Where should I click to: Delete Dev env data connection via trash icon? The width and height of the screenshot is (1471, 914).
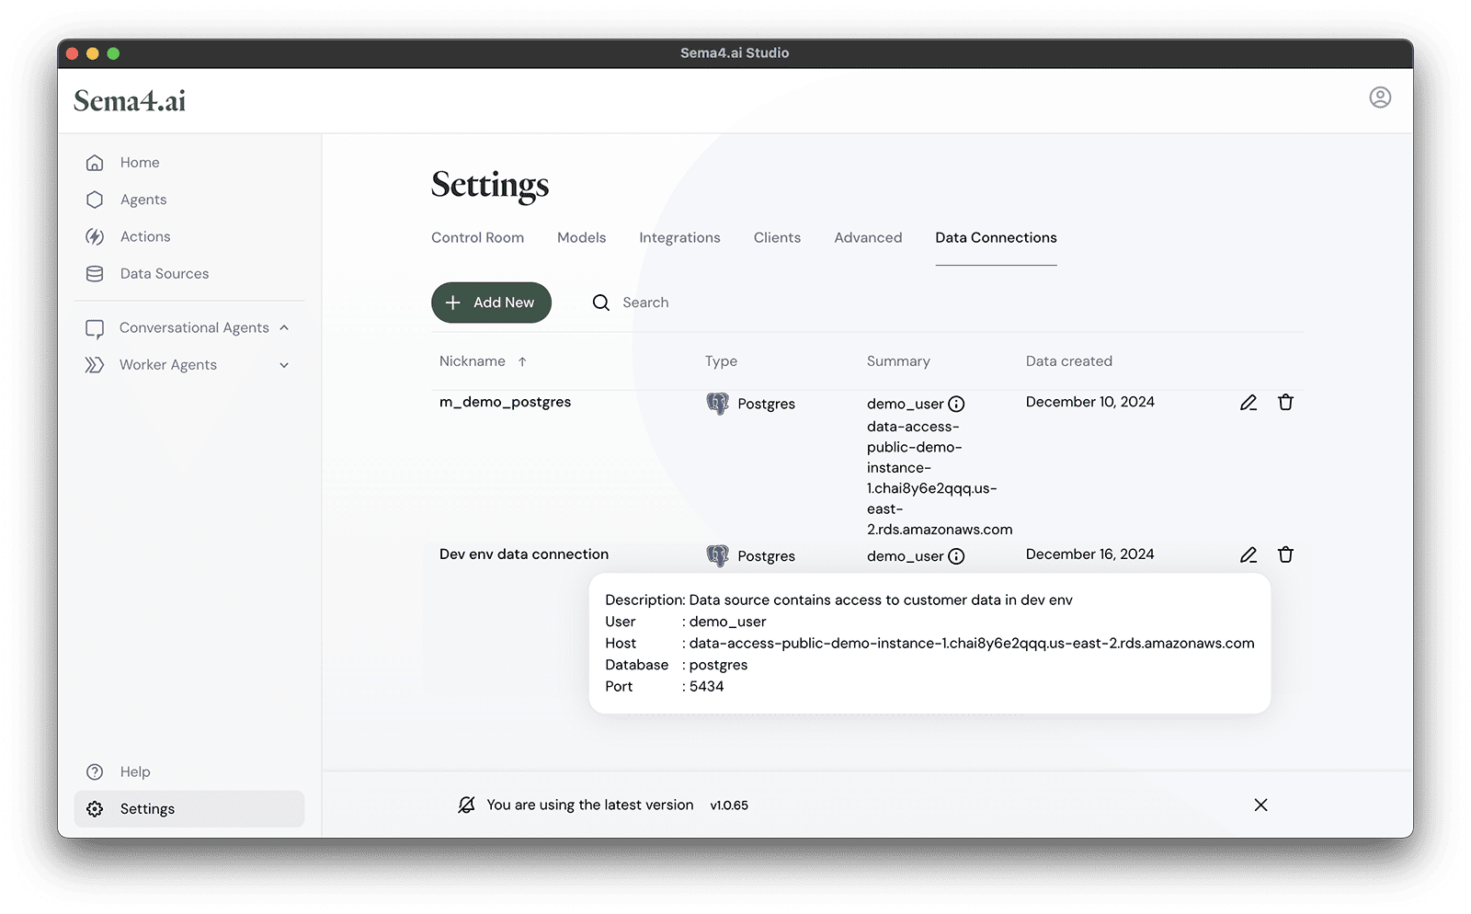[1286, 554]
